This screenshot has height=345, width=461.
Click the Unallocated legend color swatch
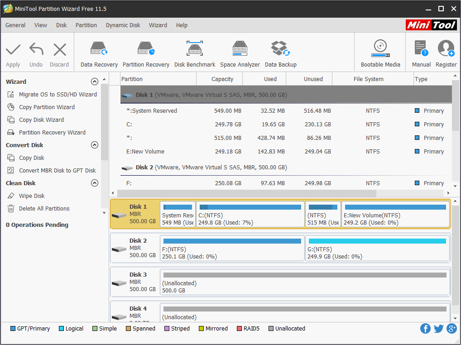(x=271, y=329)
